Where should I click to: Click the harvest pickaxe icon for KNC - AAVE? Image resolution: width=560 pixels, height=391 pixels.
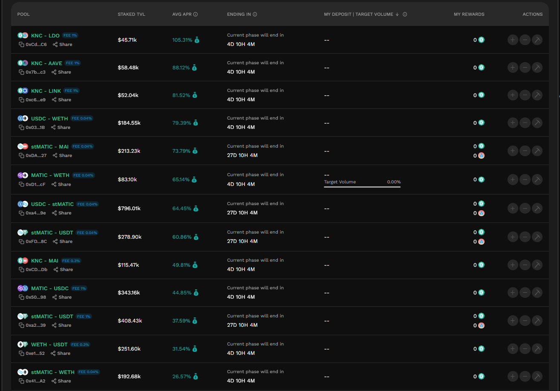click(x=537, y=68)
